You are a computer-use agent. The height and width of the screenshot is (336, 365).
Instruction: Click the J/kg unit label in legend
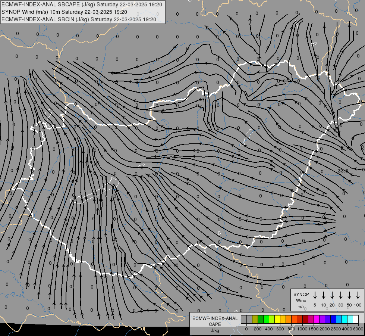pyautogui.click(x=215, y=330)
